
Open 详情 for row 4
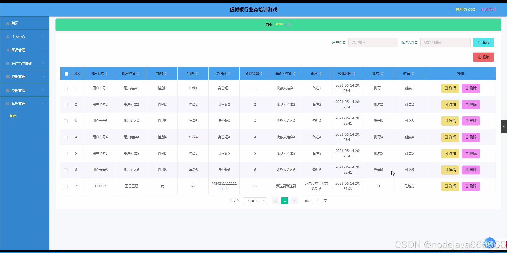(x=450, y=137)
